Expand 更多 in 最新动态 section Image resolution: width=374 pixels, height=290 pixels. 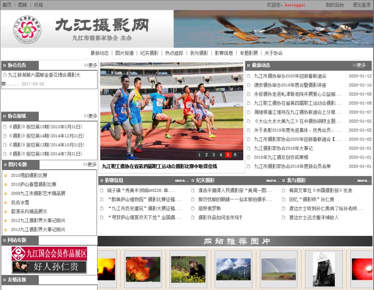tap(359, 65)
